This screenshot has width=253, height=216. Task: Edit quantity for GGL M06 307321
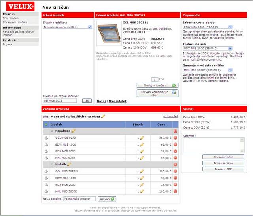tap(142, 171)
